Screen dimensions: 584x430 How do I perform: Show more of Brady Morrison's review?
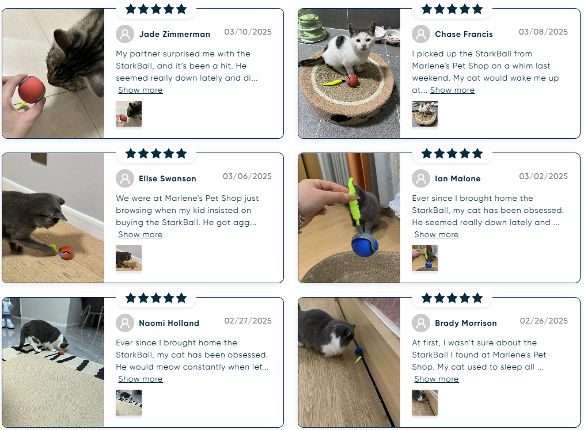[437, 379]
